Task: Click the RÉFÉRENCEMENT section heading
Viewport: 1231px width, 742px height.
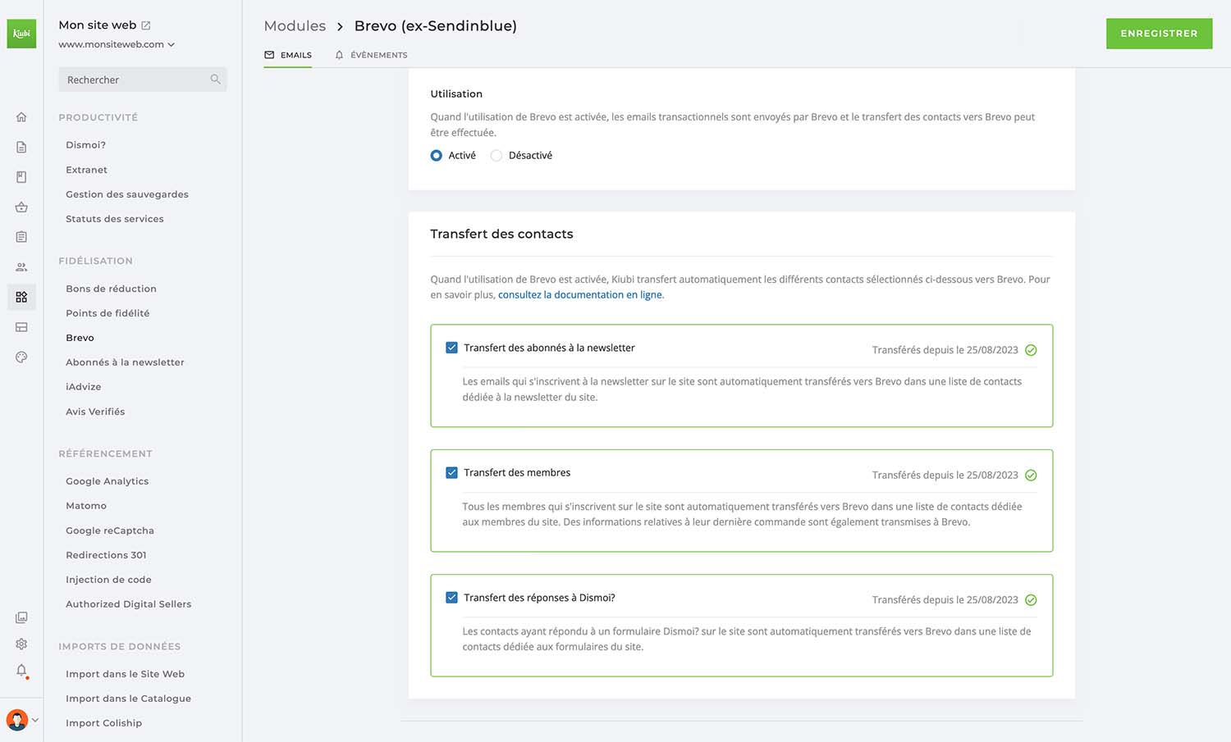Action: 105,454
